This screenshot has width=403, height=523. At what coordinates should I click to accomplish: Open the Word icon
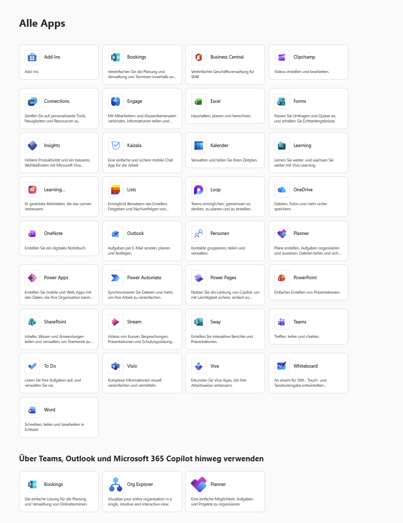(32, 410)
